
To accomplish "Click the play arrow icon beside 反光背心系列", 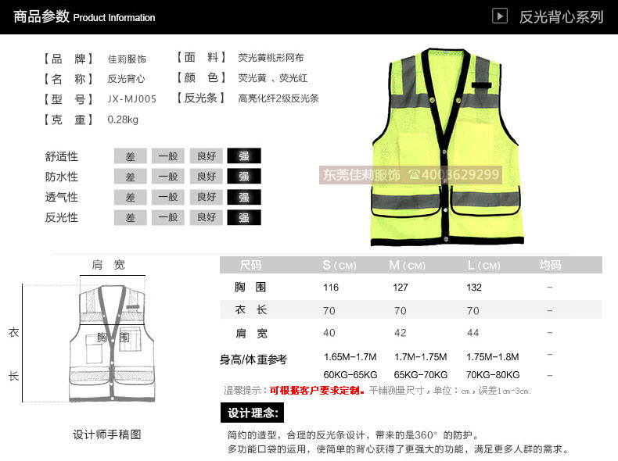I will pyautogui.click(x=501, y=16).
